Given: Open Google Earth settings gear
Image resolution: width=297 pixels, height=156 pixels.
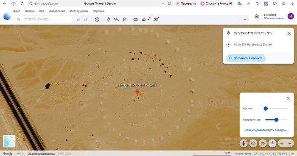Looking at the screenshot, I should pyautogui.click(x=257, y=16).
